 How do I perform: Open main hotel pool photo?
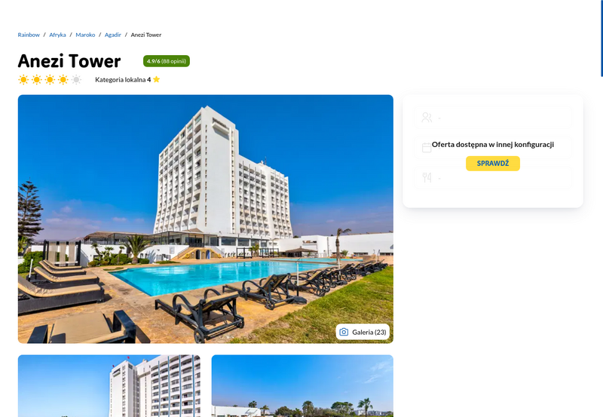205,219
